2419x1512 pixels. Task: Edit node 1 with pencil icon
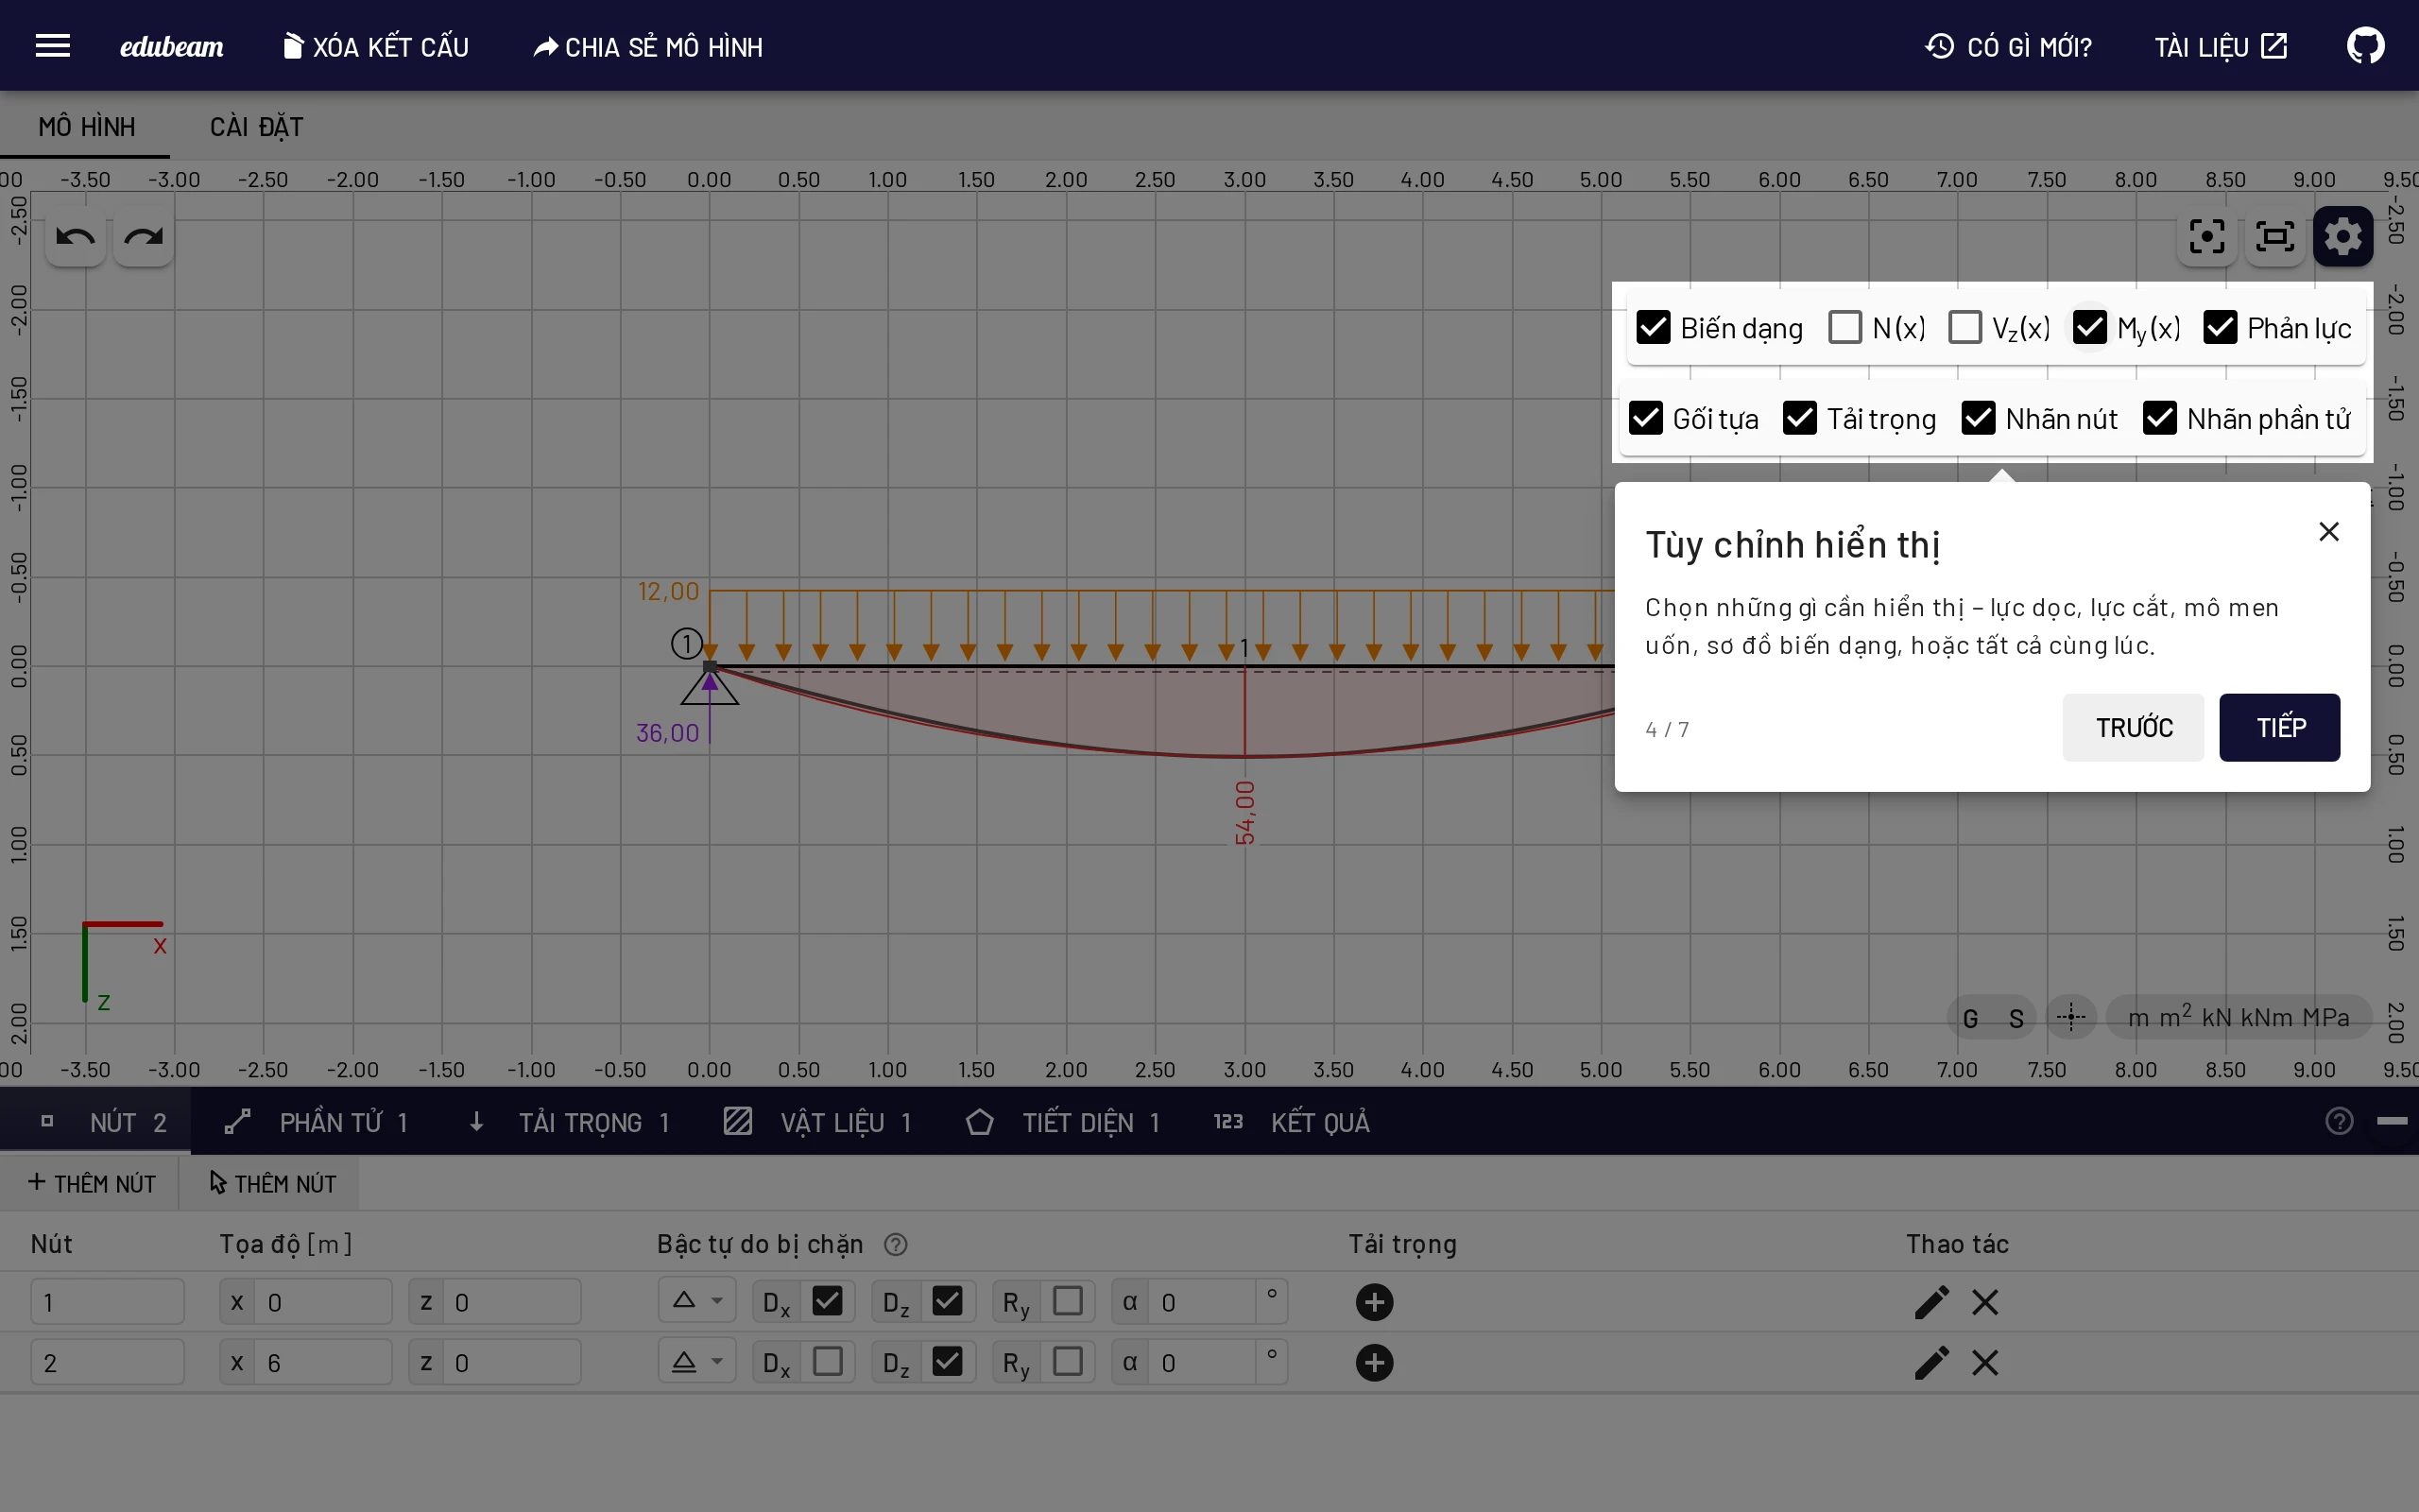point(1931,1302)
